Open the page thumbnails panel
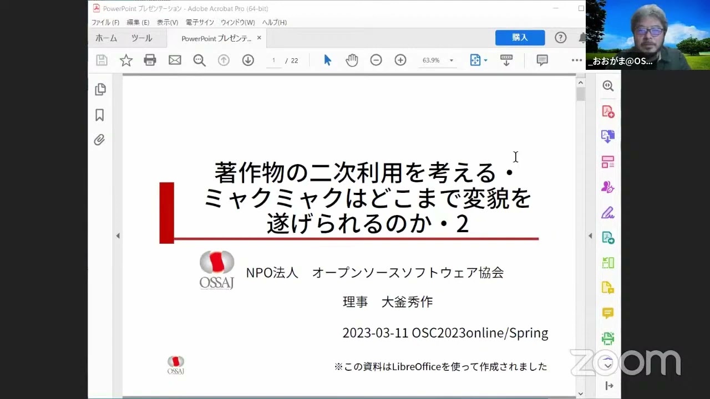The width and height of the screenshot is (710, 399). (x=100, y=89)
